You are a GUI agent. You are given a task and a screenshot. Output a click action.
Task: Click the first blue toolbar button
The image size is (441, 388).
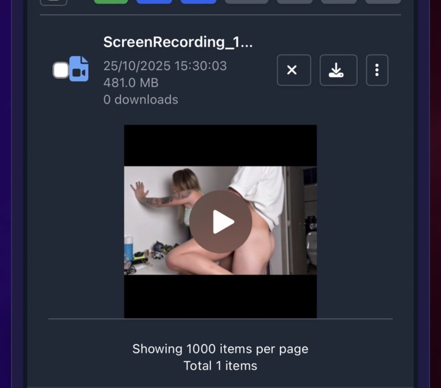click(x=154, y=2)
